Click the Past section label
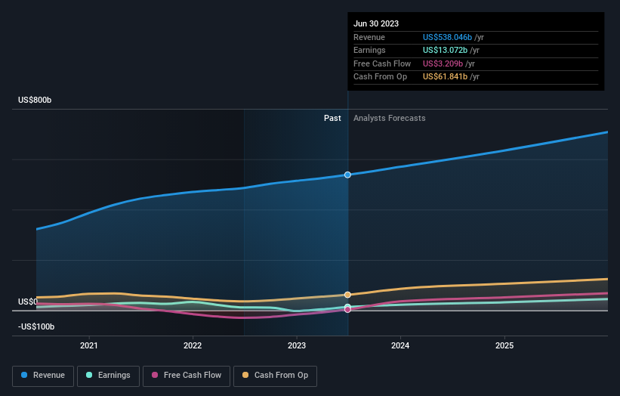 (332, 119)
